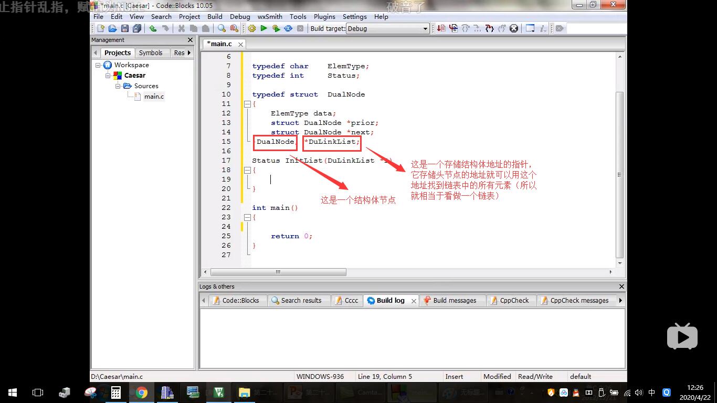Collapse the Workspace tree node
717x403 pixels.
98,65
